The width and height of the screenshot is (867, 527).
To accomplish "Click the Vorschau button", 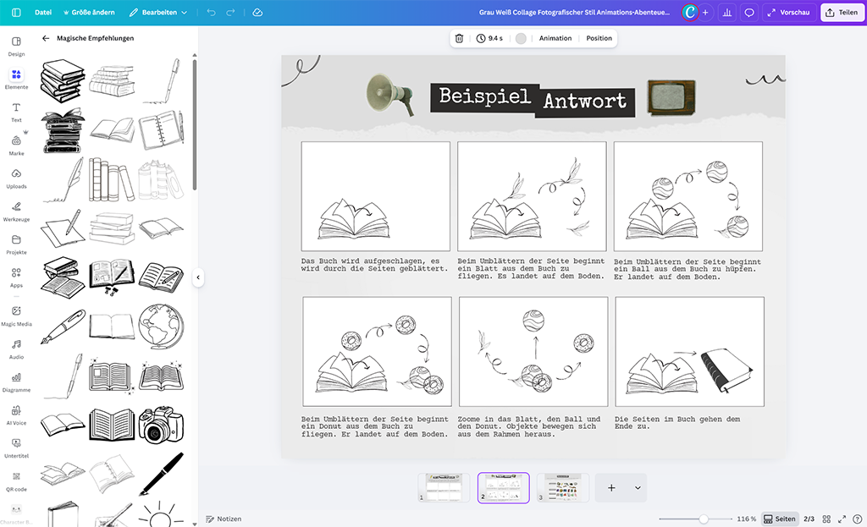I will pyautogui.click(x=789, y=12).
